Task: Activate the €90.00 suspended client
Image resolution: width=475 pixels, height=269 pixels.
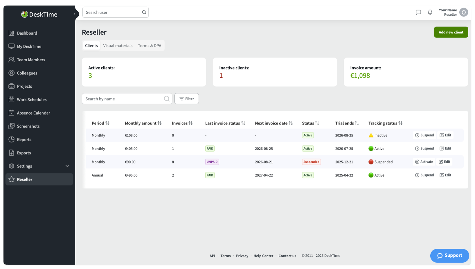Action: tap(424, 162)
